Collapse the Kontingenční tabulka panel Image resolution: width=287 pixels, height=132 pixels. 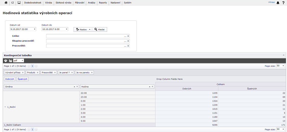284,55
